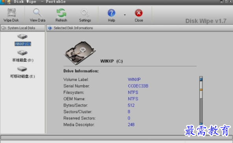Viewport: 233px width, 143px height.
Task: Click the drive info scrollbar bottom arrow
Action: pos(201,124)
